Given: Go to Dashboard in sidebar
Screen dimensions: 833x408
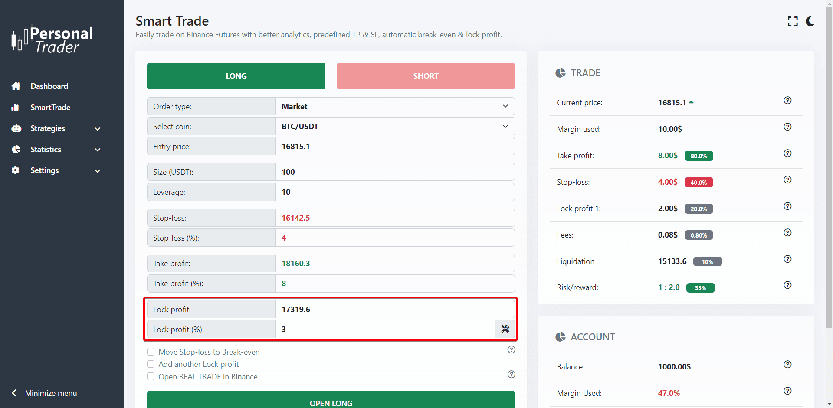Looking at the screenshot, I should pyautogui.click(x=49, y=86).
